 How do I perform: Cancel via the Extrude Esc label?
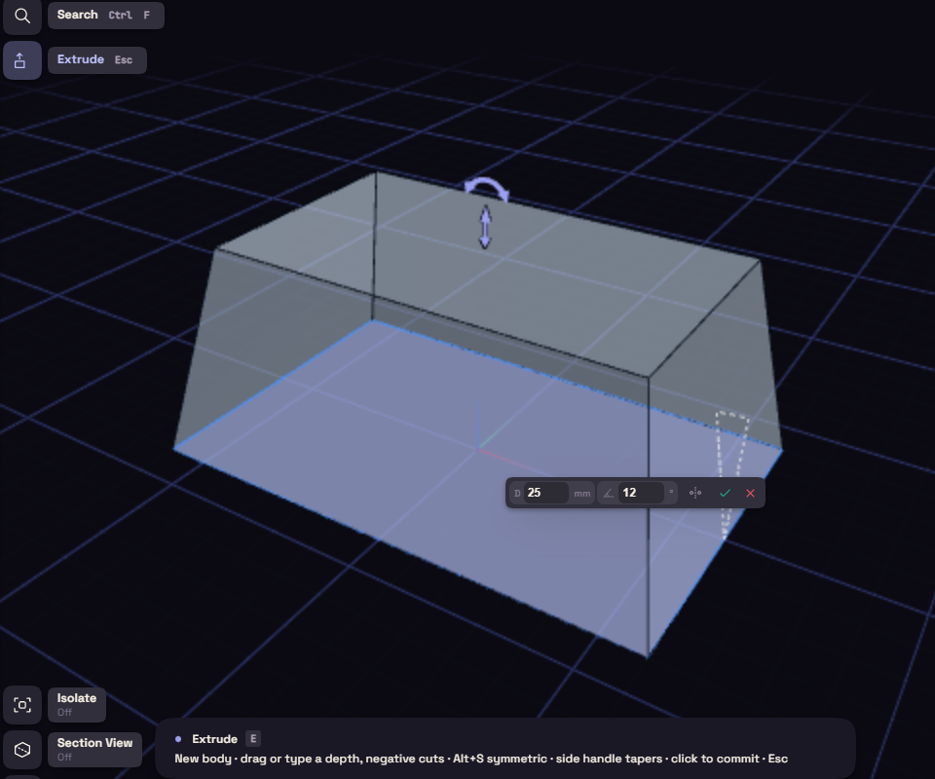pyautogui.click(x=97, y=60)
